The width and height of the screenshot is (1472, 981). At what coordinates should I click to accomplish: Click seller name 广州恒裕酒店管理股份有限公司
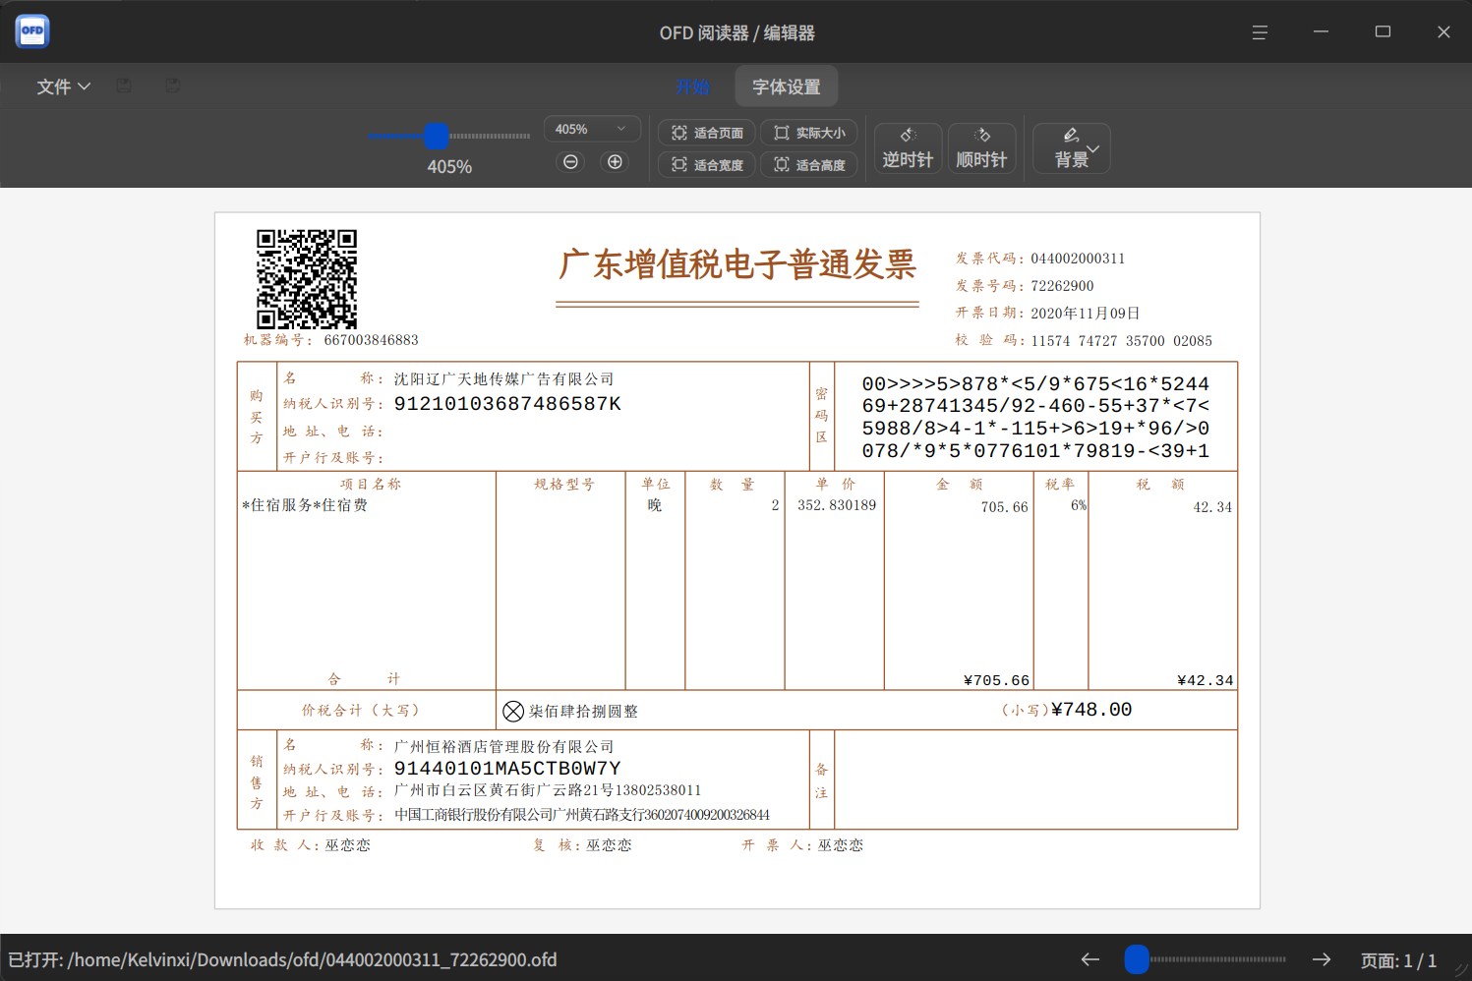coord(504,747)
